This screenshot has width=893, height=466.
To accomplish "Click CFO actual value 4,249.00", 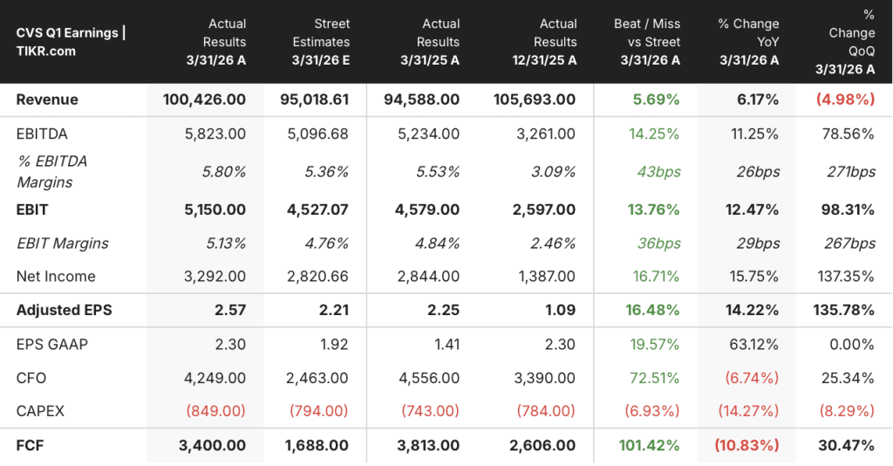I will click(215, 378).
